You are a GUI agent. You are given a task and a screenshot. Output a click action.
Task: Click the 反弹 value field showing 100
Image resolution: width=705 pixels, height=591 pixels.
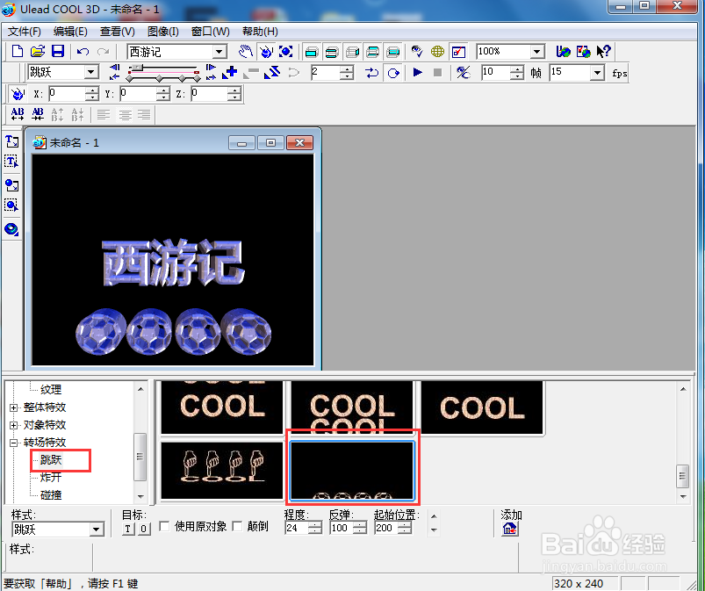point(342,528)
